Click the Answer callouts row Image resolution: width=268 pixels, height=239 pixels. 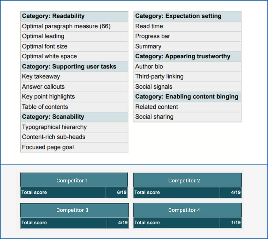74,87
